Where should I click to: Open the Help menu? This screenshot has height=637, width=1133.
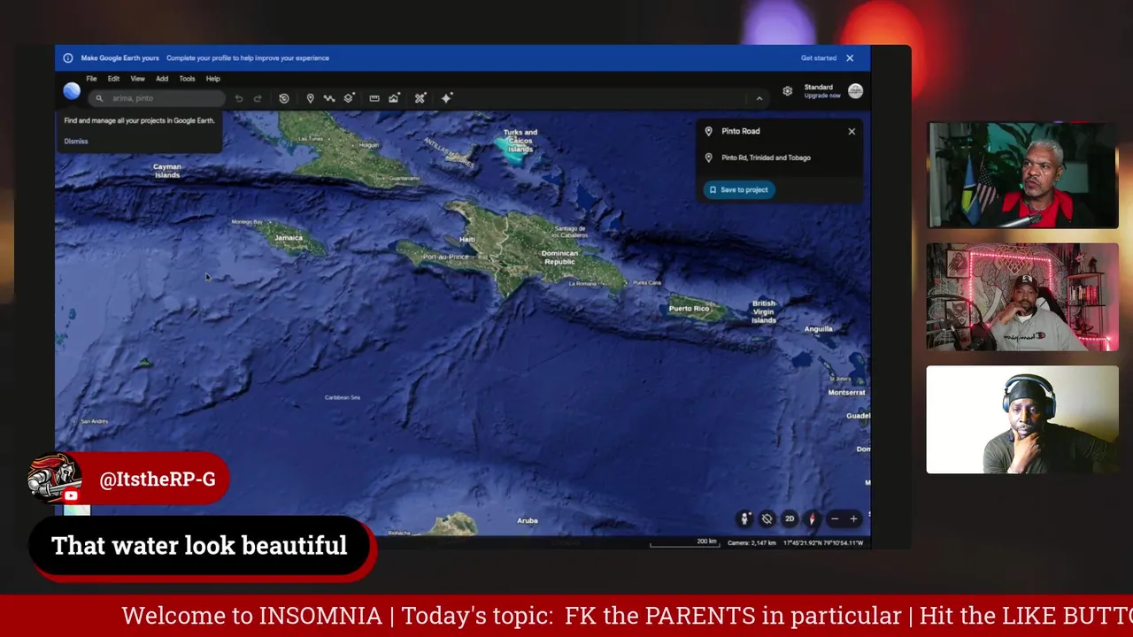[x=213, y=79]
